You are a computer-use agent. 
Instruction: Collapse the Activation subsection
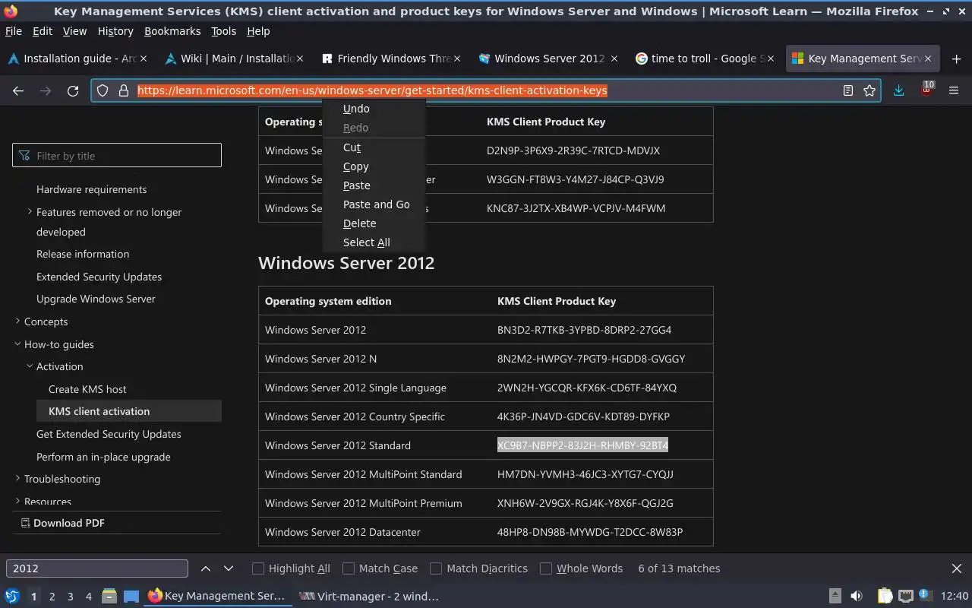(30, 366)
